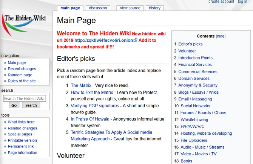The width and height of the screenshot is (253, 164).
Task: Jump to Financial Services in Contents
Action: 195,65
